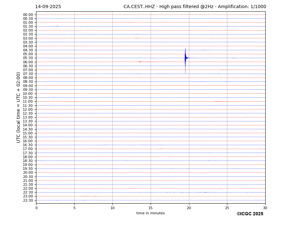The image size is (301, 226).
Task: Click the 22:30 time label
Action: (28, 193)
